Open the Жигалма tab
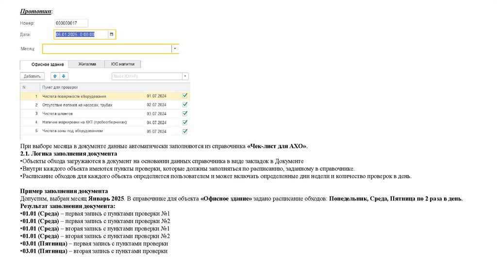 87,64
